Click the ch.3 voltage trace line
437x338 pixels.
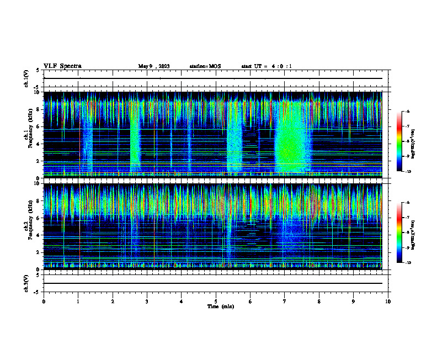click(x=213, y=283)
